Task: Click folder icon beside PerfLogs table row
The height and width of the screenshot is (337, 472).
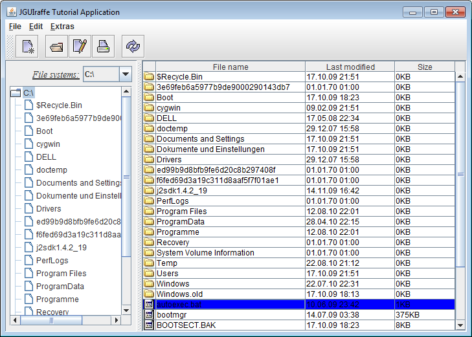Action: (x=149, y=201)
